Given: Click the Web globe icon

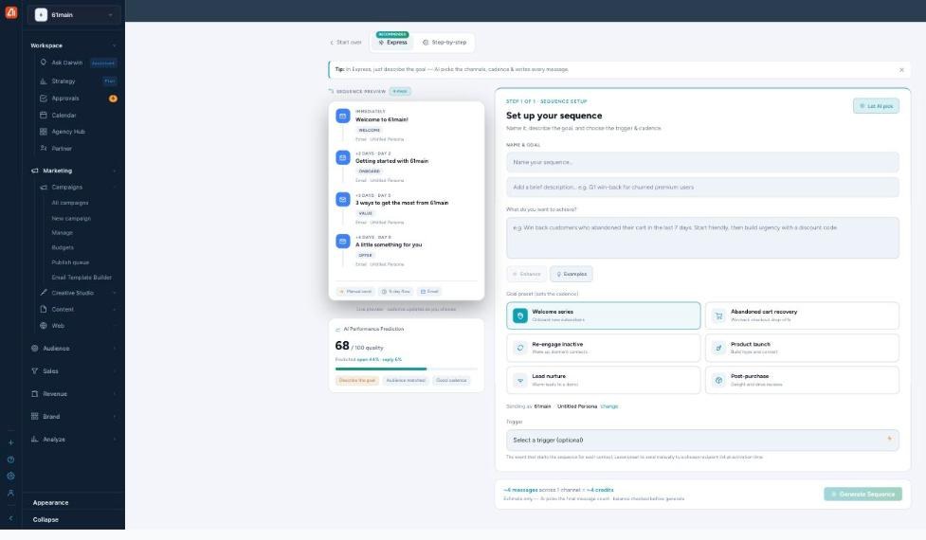Looking at the screenshot, I should (x=43, y=326).
